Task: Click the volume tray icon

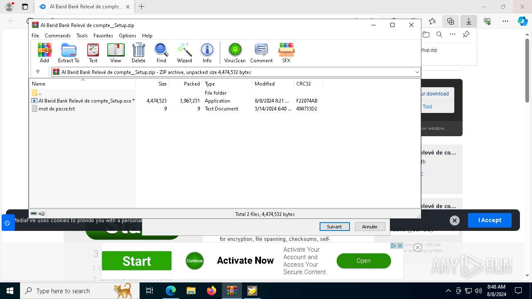Action: (478, 291)
